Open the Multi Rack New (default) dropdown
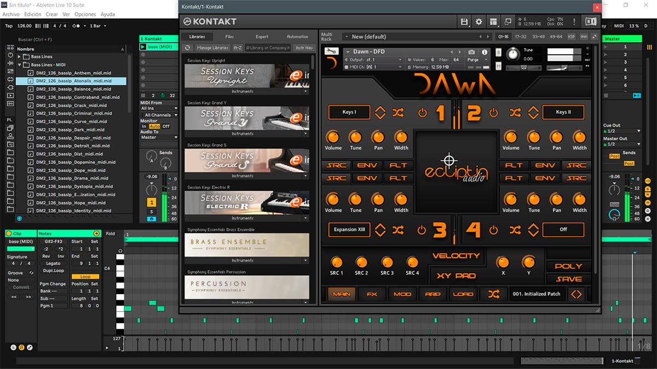 pos(417,37)
